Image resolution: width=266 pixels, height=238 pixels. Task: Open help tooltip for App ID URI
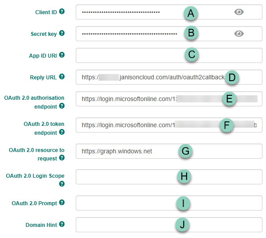point(62,55)
